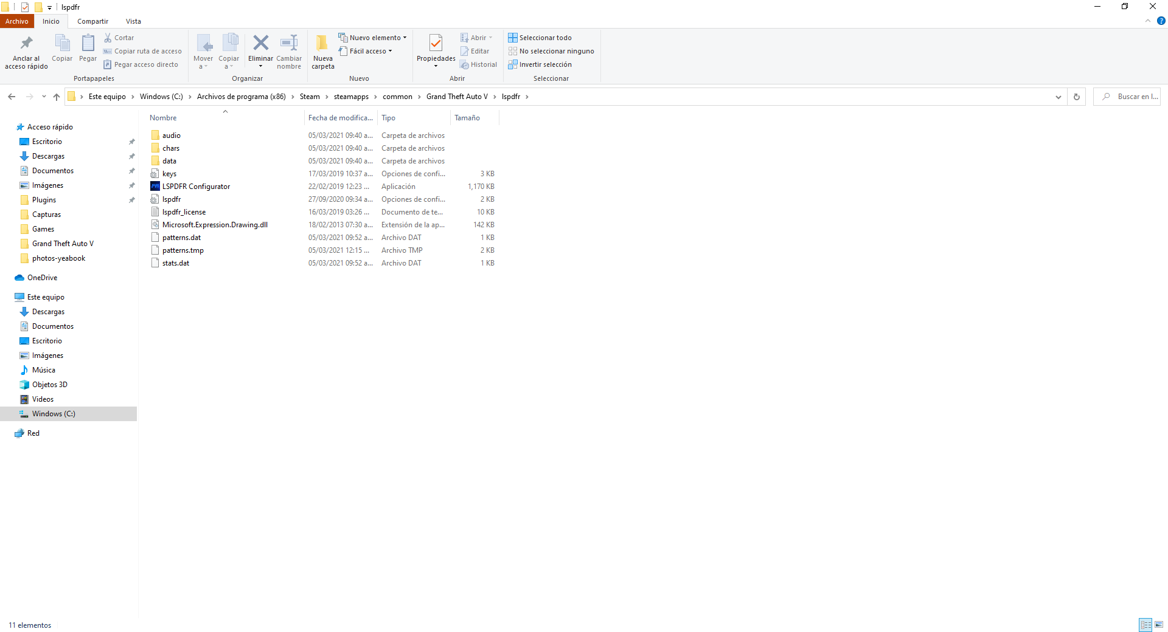
Task: Click the search box Buscar en lspdfr
Action: 1127,97
